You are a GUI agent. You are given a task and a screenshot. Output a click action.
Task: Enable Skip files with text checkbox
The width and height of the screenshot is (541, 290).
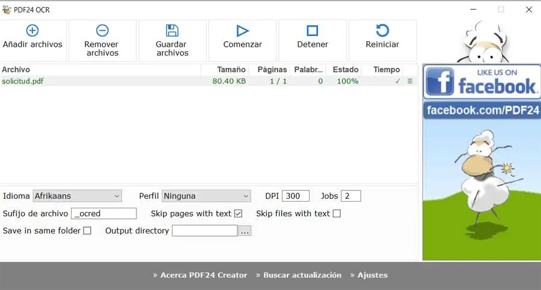[x=337, y=214]
